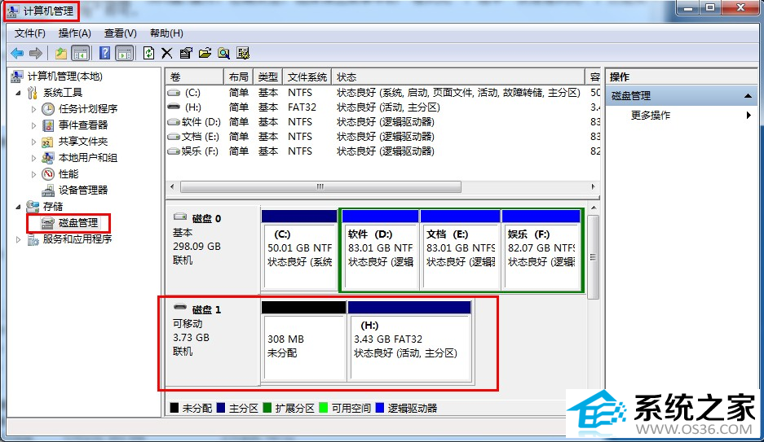Viewport: 764px width, 442px height.
Task: Click the magnifier Explore toolbar icon
Action: [x=223, y=53]
